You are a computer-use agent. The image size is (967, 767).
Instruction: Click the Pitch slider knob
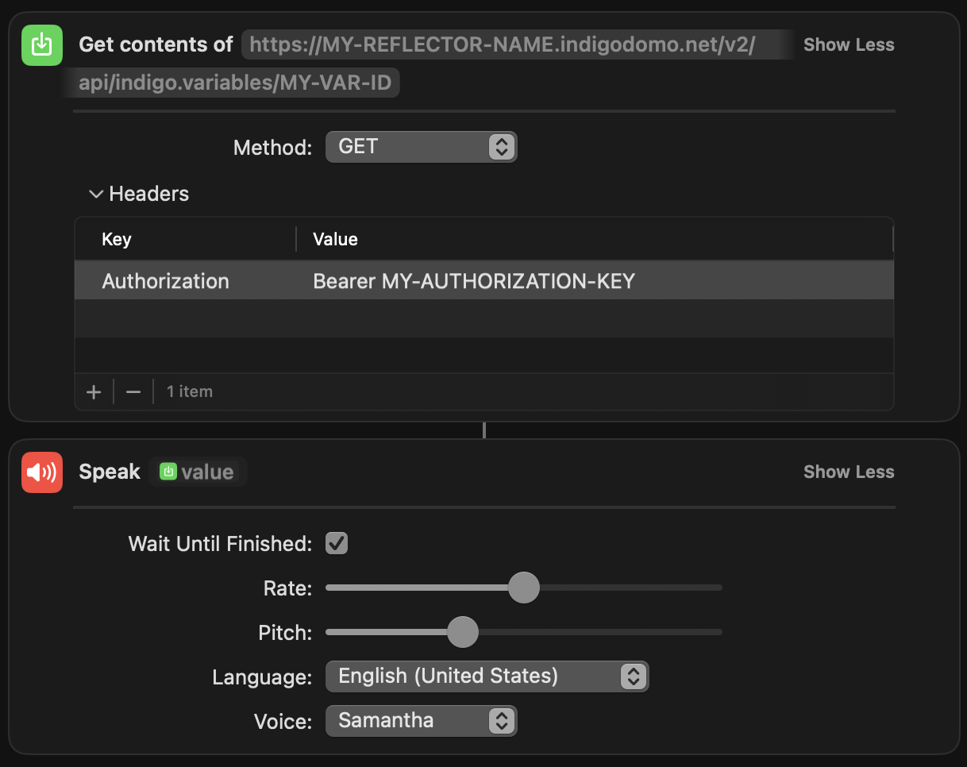pyautogui.click(x=463, y=632)
